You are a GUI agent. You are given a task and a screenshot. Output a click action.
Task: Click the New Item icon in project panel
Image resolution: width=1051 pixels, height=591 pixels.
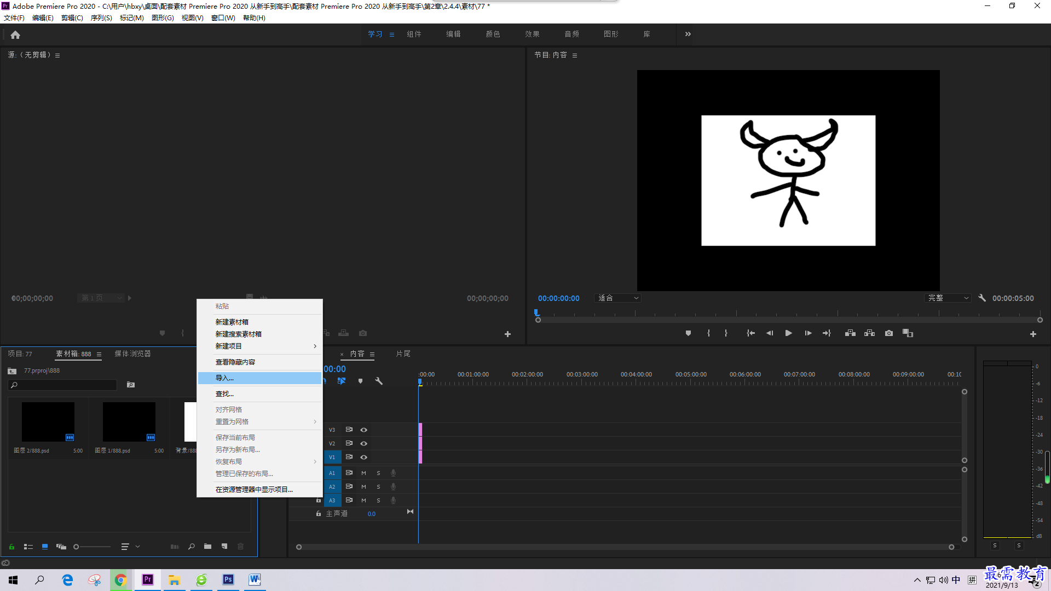click(224, 547)
